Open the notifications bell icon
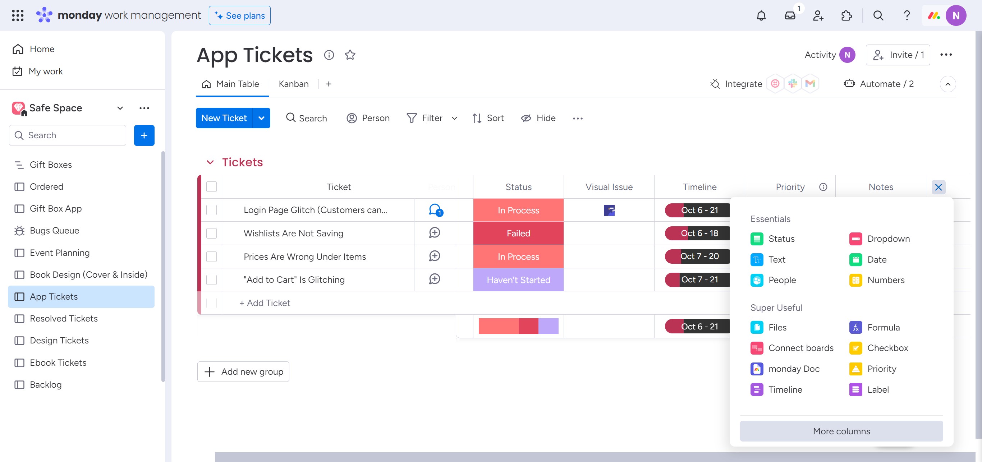982x462 pixels. coord(761,15)
